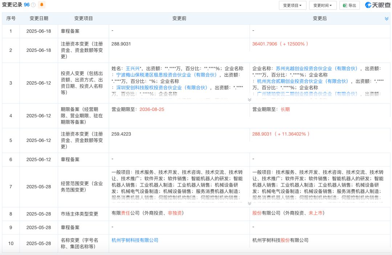The height and width of the screenshot is (255, 392).
Task: Click the record count 96
Action: click(26, 5)
